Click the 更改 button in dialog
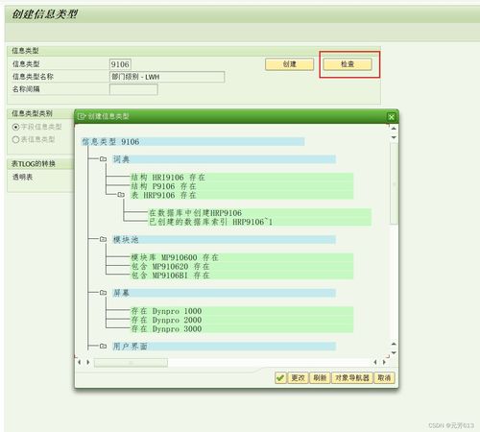The width and height of the screenshot is (480, 432). (x=298, y=378)
